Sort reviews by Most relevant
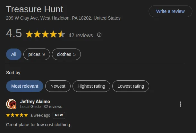Screen dimensions: 196x133 pos(25,86)
